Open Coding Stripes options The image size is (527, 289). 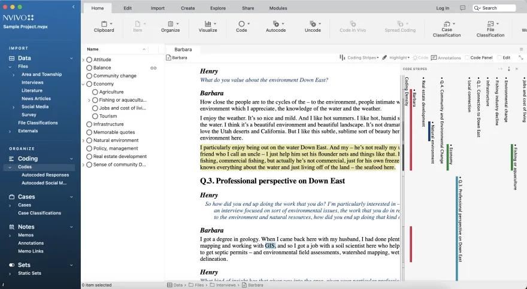(359, 57)
